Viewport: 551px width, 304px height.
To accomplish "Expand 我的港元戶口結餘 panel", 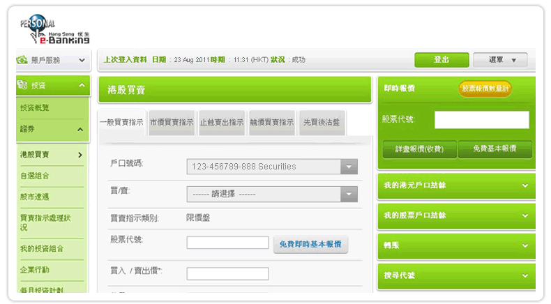I will pyautogui.click(x=524, y=185).
